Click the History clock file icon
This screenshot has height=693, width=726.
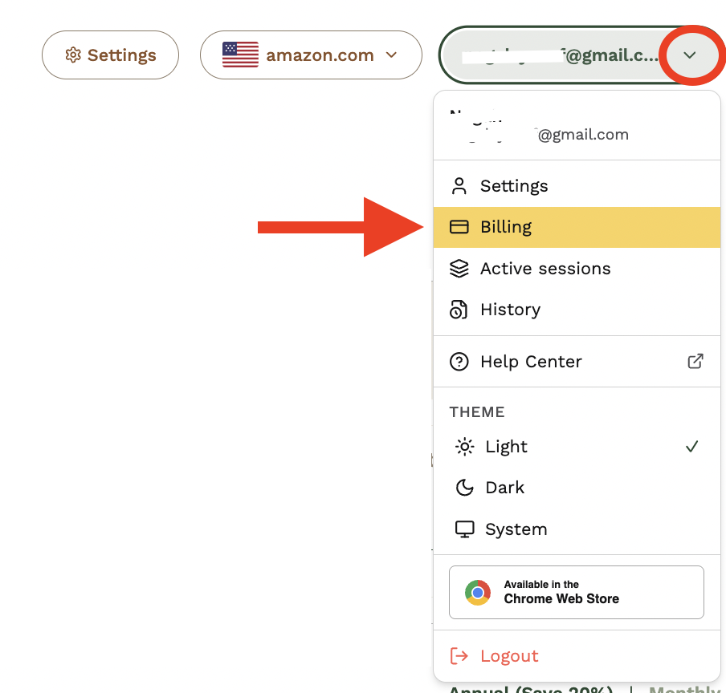point(459,310)
